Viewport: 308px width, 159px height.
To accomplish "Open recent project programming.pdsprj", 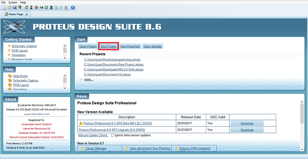I will pyautogui.click(x=112, y=59).
